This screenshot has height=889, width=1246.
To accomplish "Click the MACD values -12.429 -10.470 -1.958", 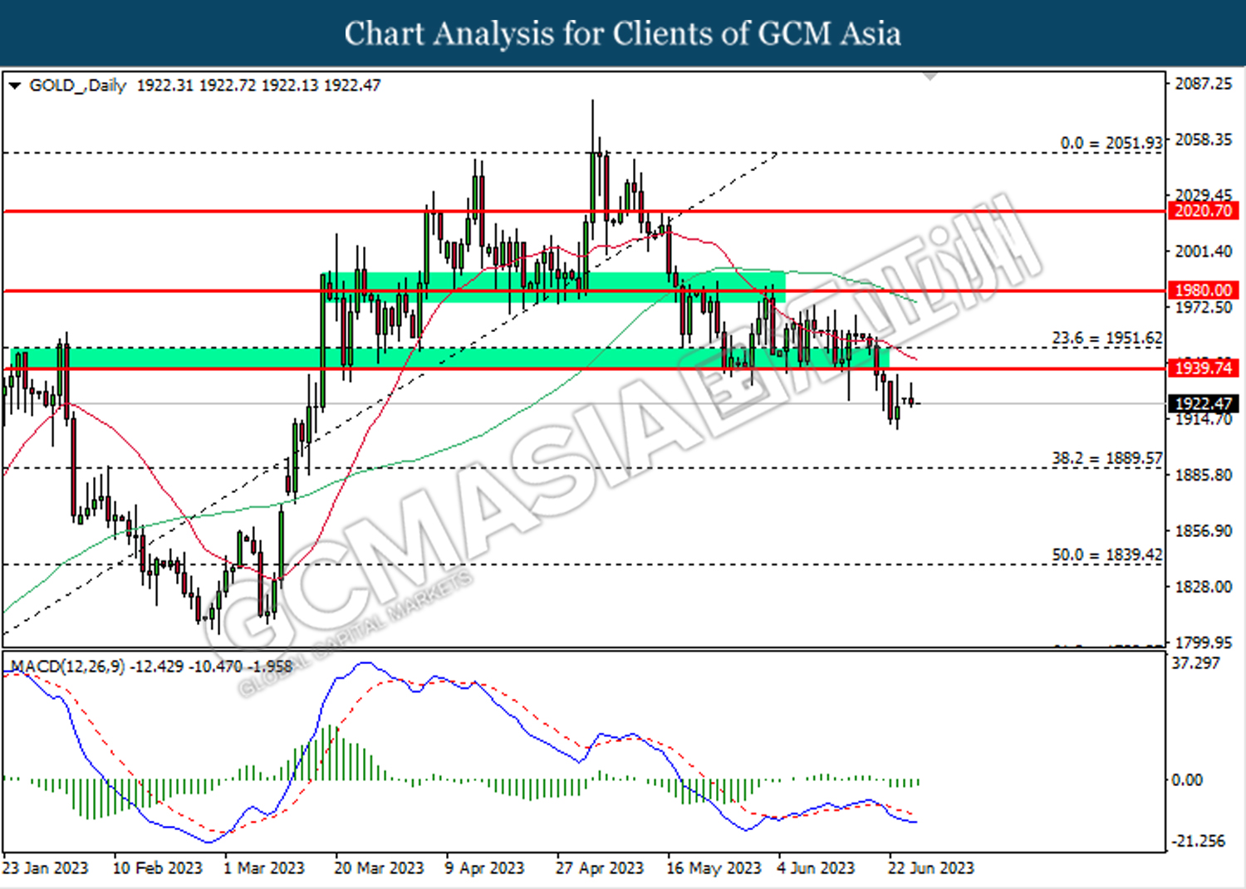I will pyautogui.click(x=213, y=667).
